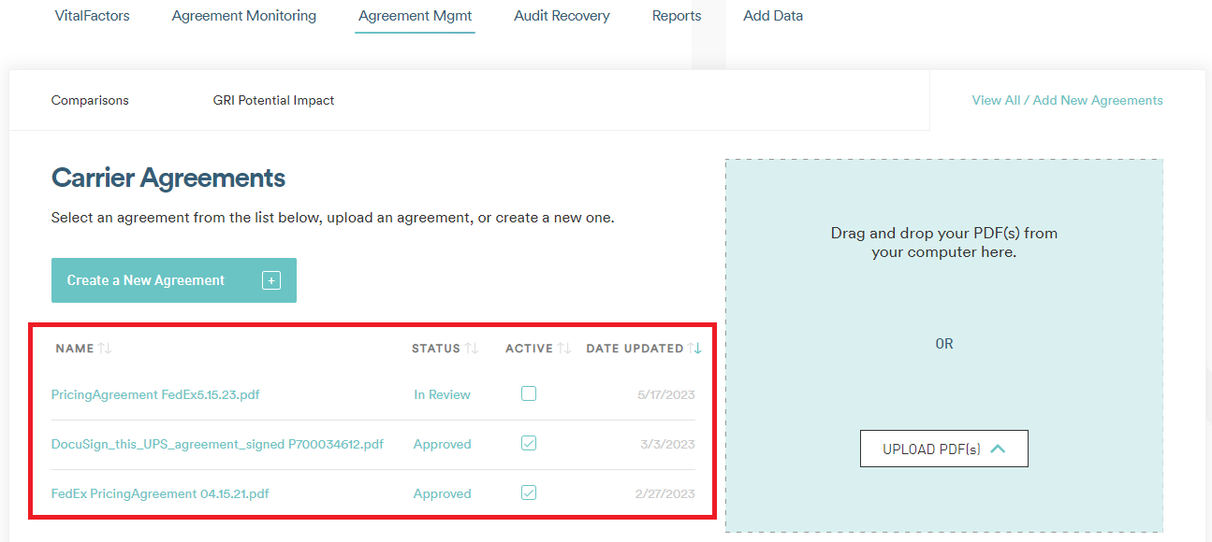Disable ACTIVE for FedEx PricingAgreement 04.15.21.pdf
The width and height of the screenshot is (1212, 542).
[529, 492]
